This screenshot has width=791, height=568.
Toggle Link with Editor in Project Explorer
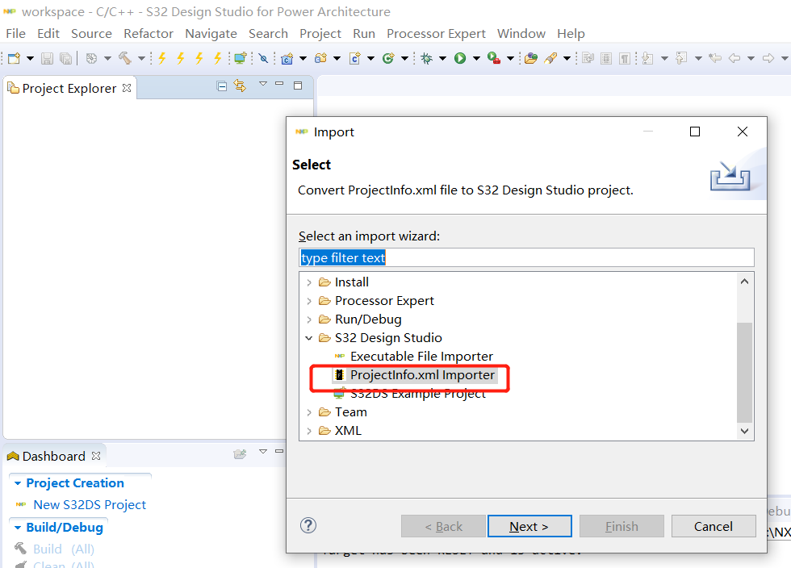tap(240, 86)
